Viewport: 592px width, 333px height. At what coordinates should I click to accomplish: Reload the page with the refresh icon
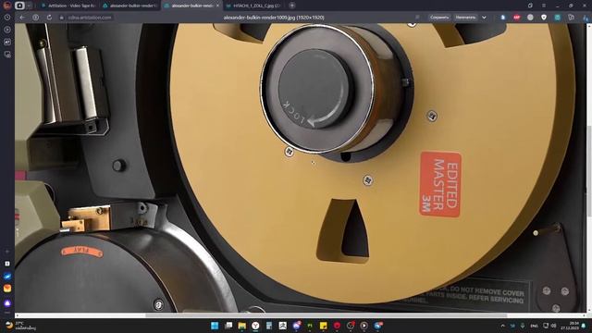(49, 18)
